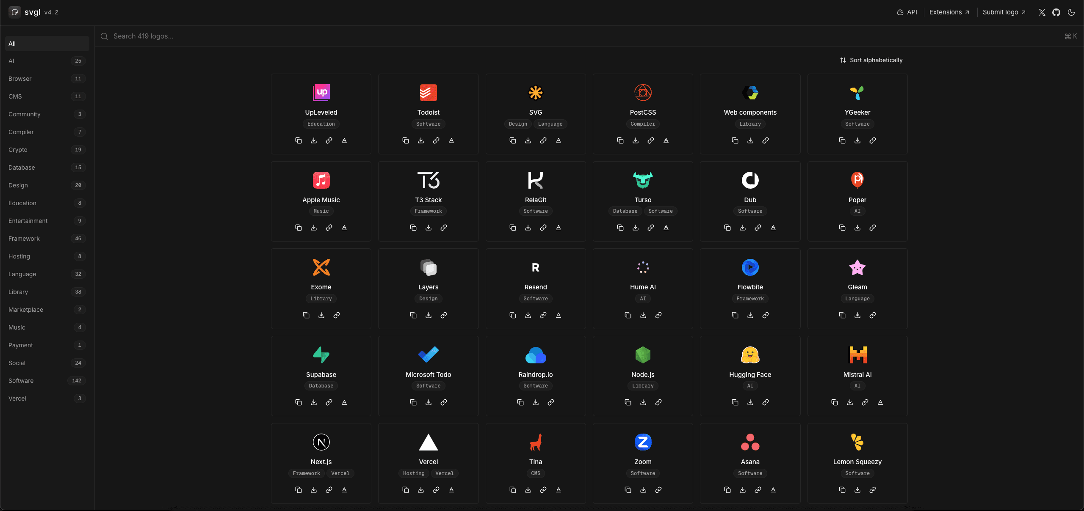Screen dimensions: 1084x511
Task: Open the SVG logo website link icon
Action: click(x=543, y=140)
